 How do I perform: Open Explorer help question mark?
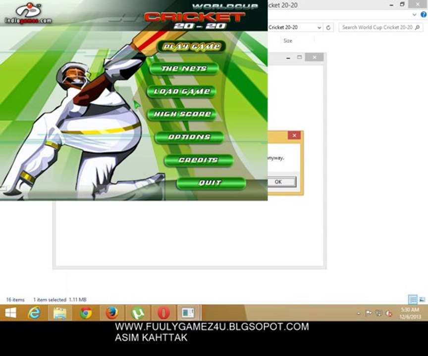pyautogui.click(x=424, y=15)
